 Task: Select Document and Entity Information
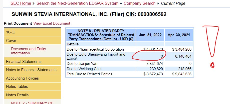pos(28,51)
